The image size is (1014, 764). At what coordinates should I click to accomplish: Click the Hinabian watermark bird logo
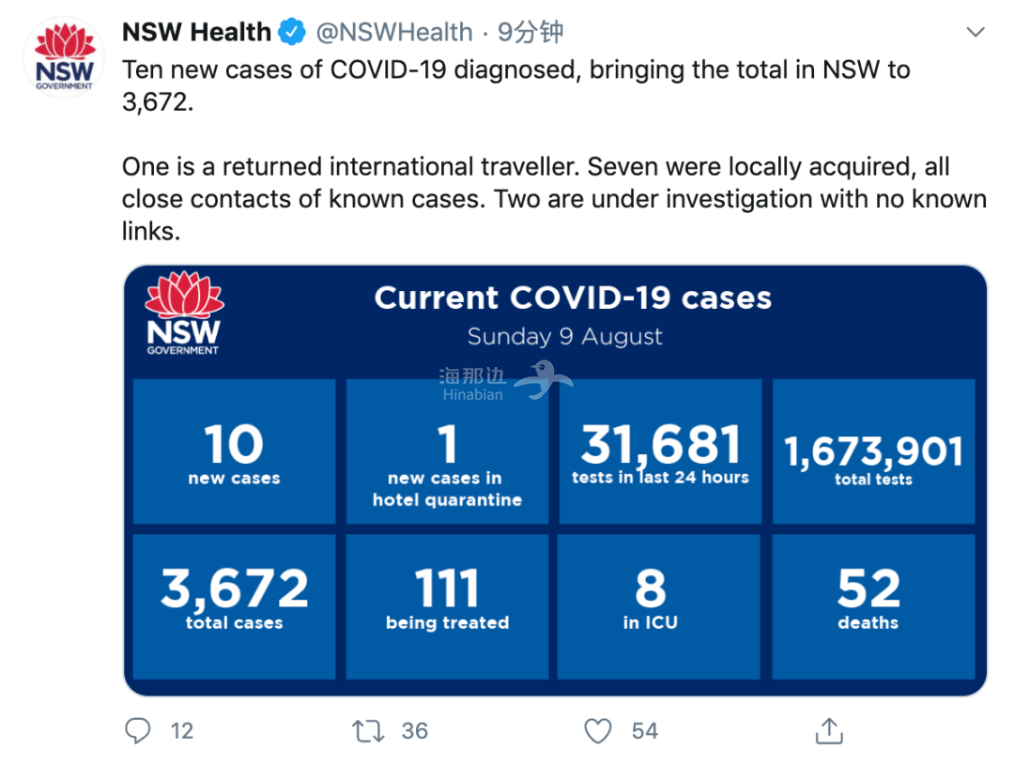point(544,380)
